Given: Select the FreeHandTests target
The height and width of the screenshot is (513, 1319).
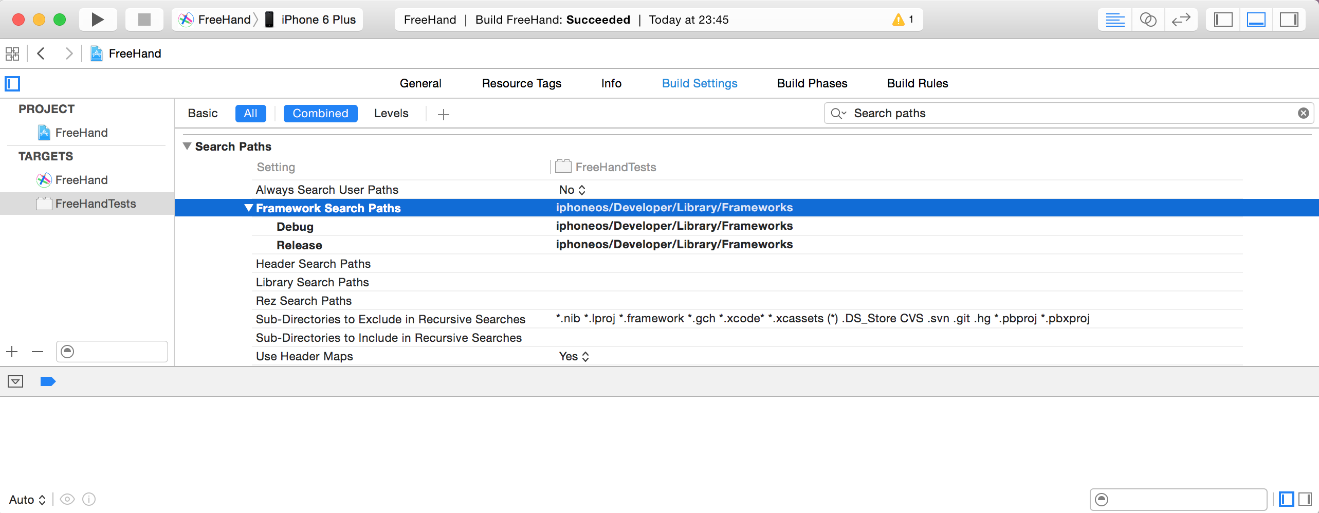Looking at the screenshot, I should [x=87, y=204].
